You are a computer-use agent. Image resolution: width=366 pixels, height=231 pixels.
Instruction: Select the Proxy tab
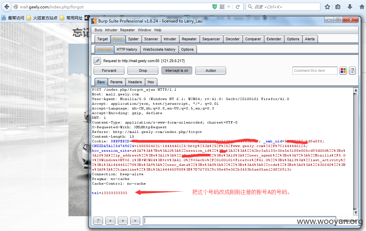coord(118,39)
